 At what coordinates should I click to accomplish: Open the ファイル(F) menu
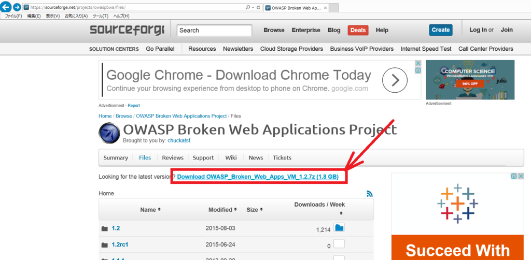pyautogui.click(x=13, y=16)
